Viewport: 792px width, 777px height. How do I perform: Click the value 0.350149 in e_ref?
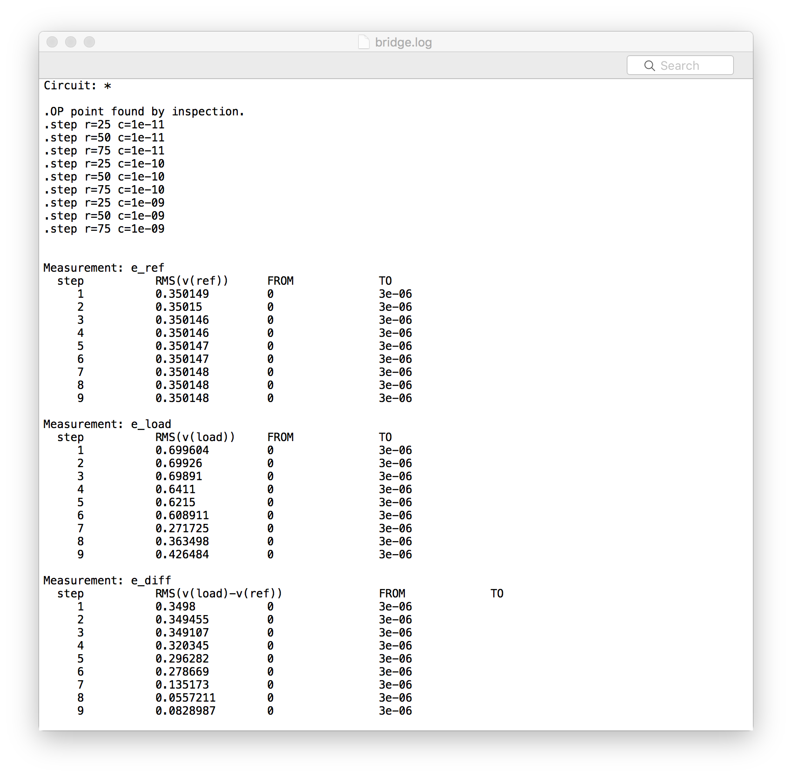(182, 294)
